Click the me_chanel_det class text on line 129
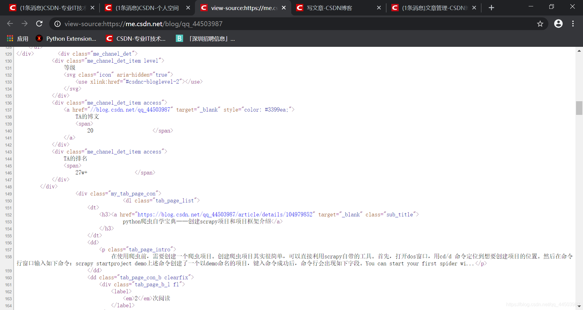The image size is (583, 310). tap(112, 54)
